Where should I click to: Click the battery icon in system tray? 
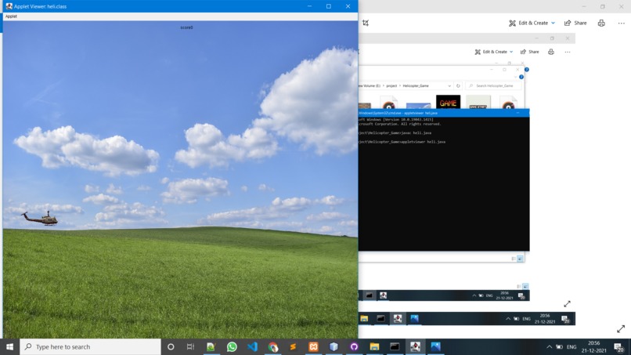pos(560,346)
